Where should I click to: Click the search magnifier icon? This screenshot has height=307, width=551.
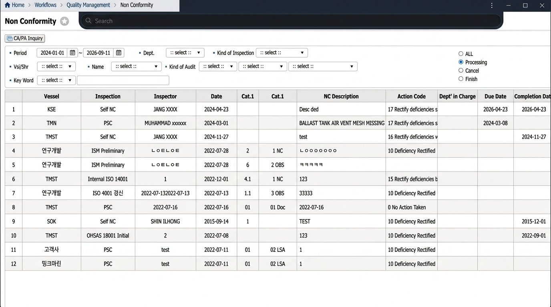(89, 21)
